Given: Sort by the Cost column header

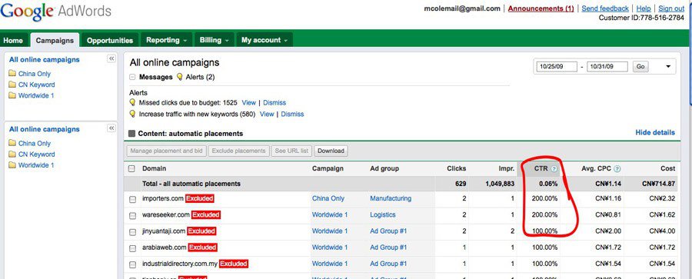Looking at the screenshot, I should click(667, 168).
